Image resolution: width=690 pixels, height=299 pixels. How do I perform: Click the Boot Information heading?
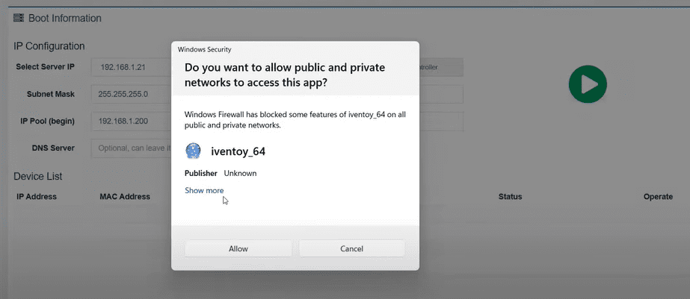[x=65, y=19]
